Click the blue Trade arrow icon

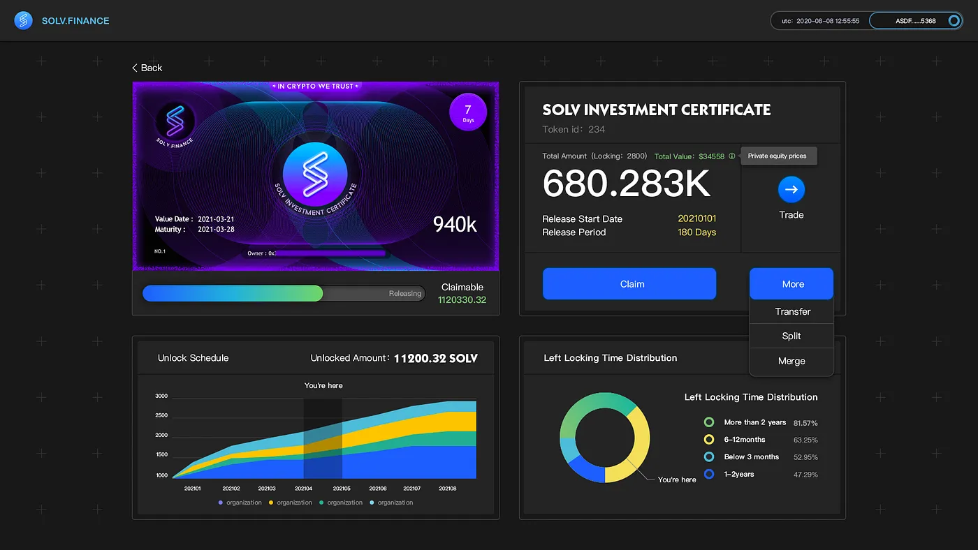(791, 189)
